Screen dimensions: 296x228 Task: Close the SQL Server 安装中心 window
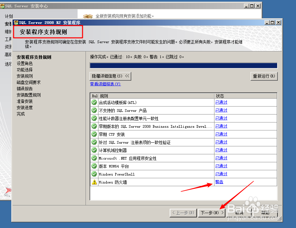pos(258,6)
